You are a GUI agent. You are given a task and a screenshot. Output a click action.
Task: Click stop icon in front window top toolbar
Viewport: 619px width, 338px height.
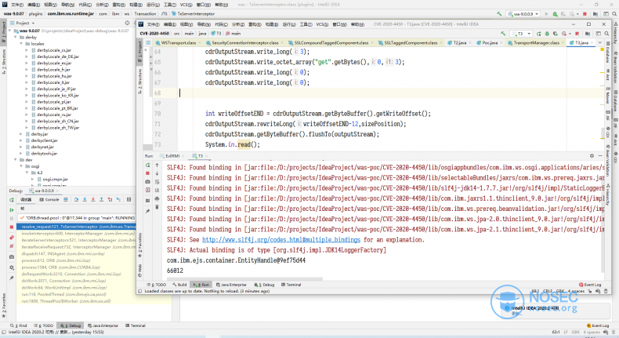(577, 34)
